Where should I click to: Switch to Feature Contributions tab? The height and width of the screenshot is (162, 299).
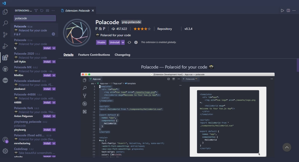coord(94,55)
